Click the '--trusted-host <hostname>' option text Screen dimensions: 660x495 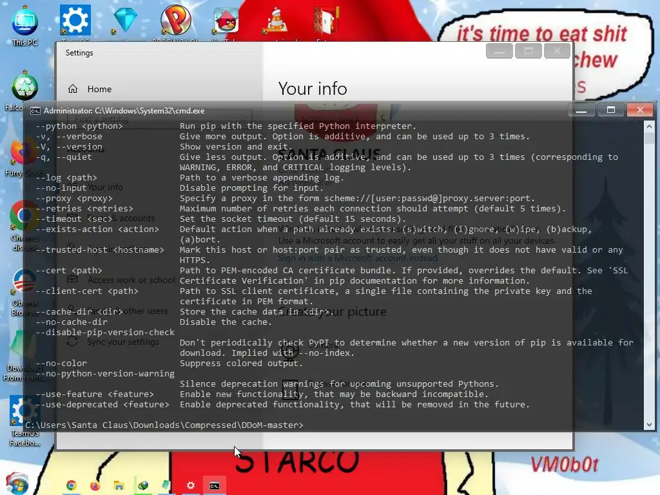tap(100, 249)
